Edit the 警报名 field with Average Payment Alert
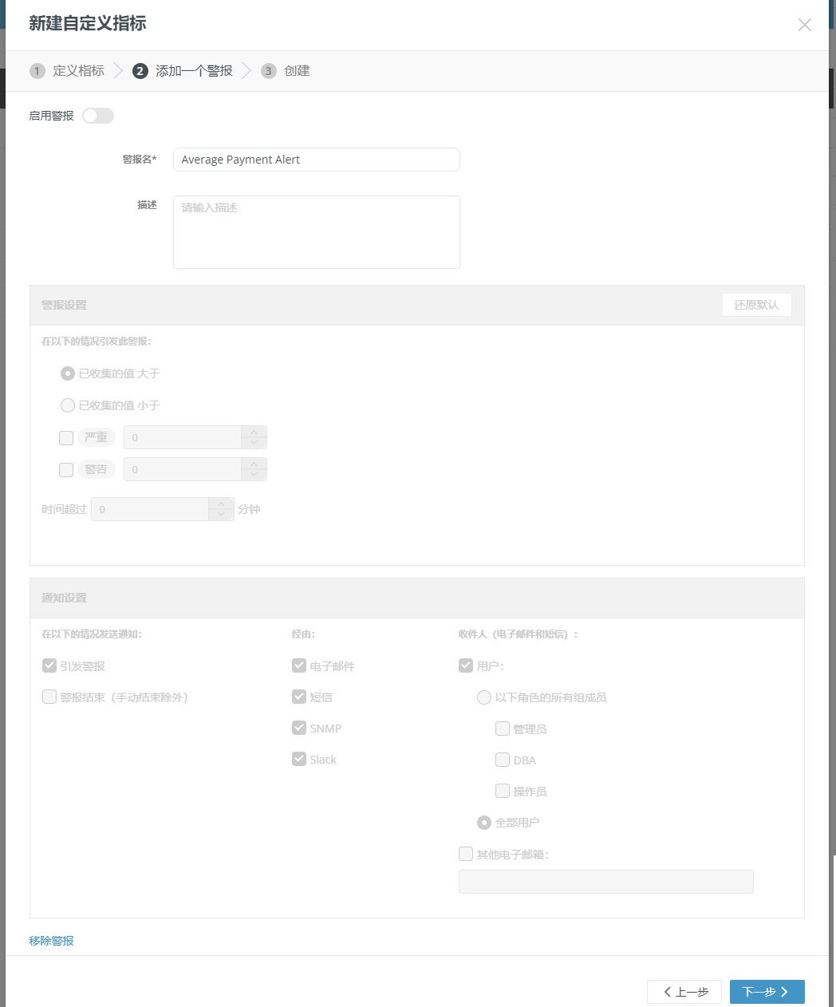 316,160
